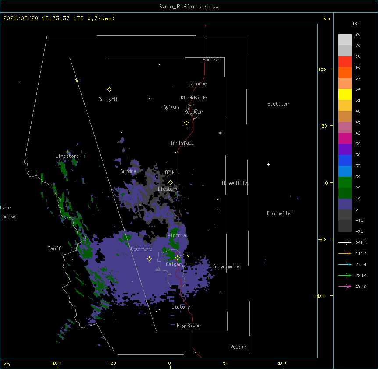The width and height of the screenshot is (378, 369).
Task: Click the Olds label
Action: pyautogui.click(x=170, y=173)
